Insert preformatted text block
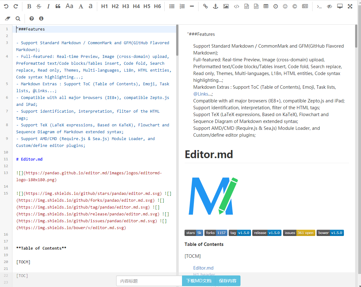This screenshot has height=287, width=361. pyautogui.click(x=247, y=6)
